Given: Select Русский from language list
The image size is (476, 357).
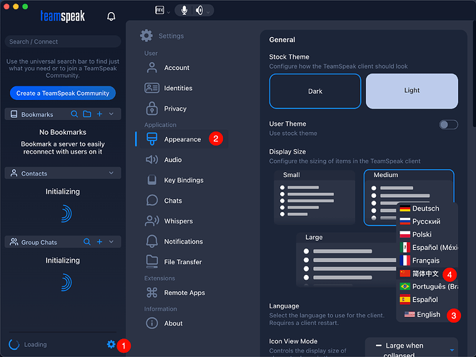Looking at the screenshot, I should tap(427, 221).
